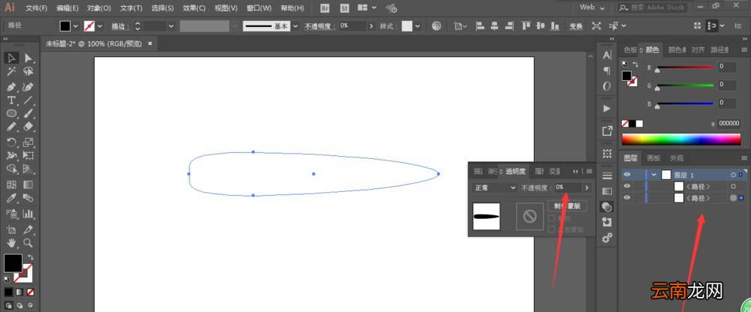The width and height of the screenshot is (751, 312).
Task: Select the Shape Builder tool
Action: [11, 169]
